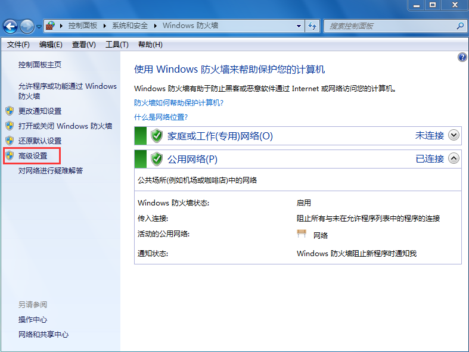Image resolution: width=469 pixels, height=352 pixels.
Task: Expand the 家庭或工作(专用)网络 section chevron
Action: (454, 135)
